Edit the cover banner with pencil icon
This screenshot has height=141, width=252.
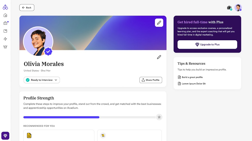point(159,23)
